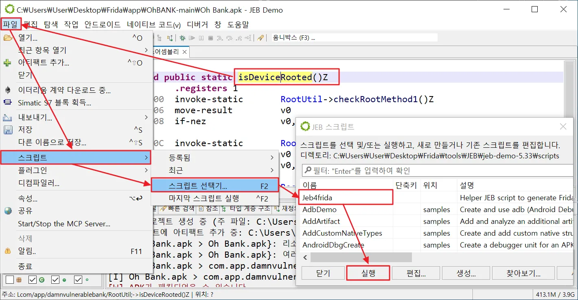Click the JEB logo in the 스크립트 dialog title
This screenshot has width=578, height=300.
[305, 127]
